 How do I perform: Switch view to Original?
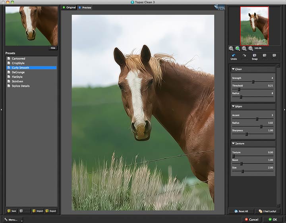point(69,8)
